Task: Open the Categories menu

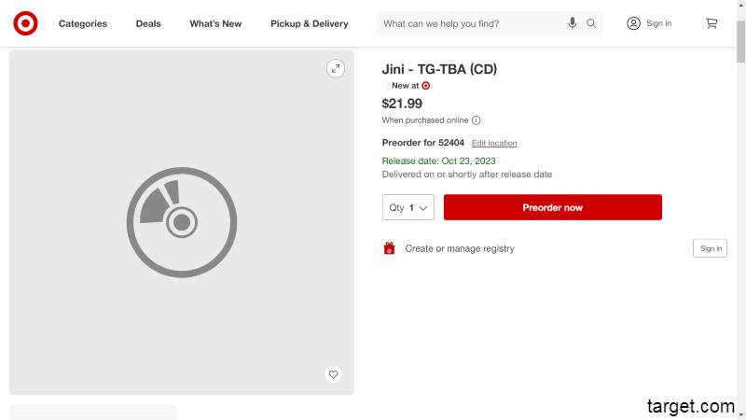Action: [83, 23]
